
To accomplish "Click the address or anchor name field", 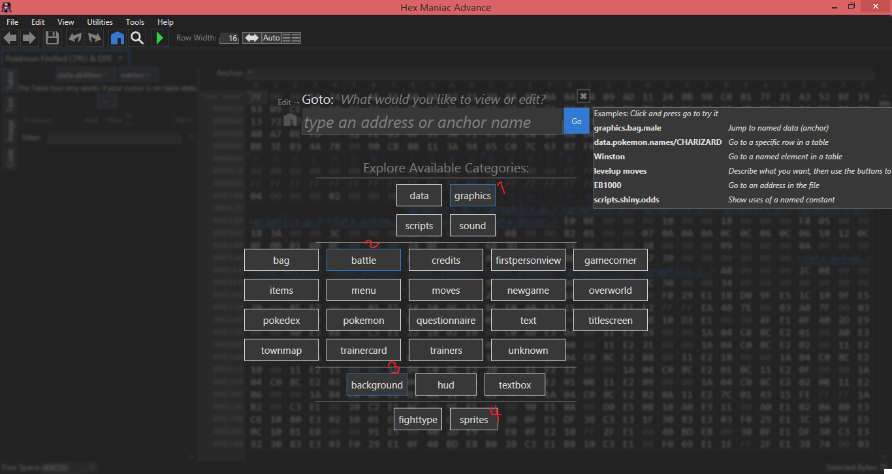I will click(432, 122).
